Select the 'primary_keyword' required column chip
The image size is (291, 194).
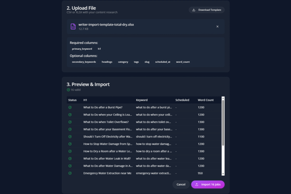pyautogui.click(x=82, y=49)
